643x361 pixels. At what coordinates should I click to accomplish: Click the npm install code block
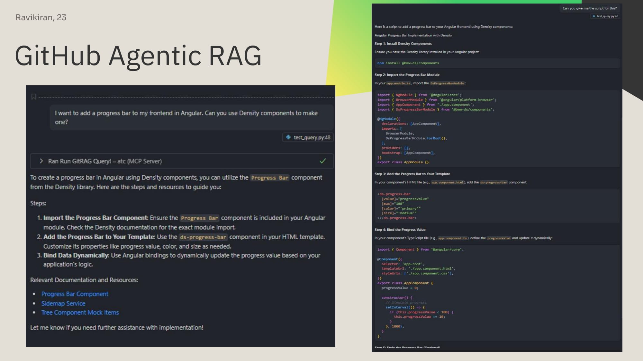click(x=497, y=63)
